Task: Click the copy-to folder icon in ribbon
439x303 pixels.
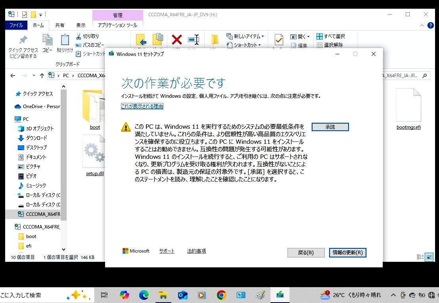Action: tap(157, 40)
